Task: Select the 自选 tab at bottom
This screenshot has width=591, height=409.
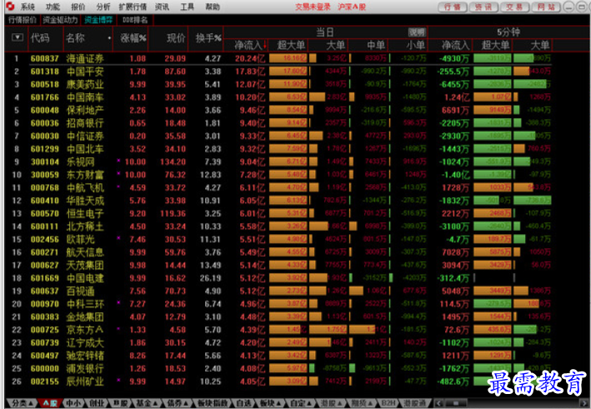Action: (243, 403)
